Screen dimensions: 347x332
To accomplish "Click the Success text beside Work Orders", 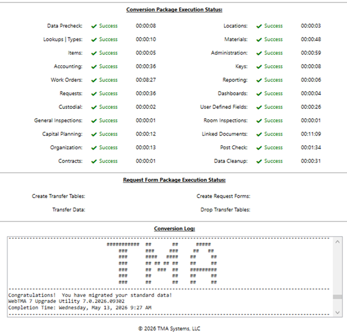I will point(108,80).
